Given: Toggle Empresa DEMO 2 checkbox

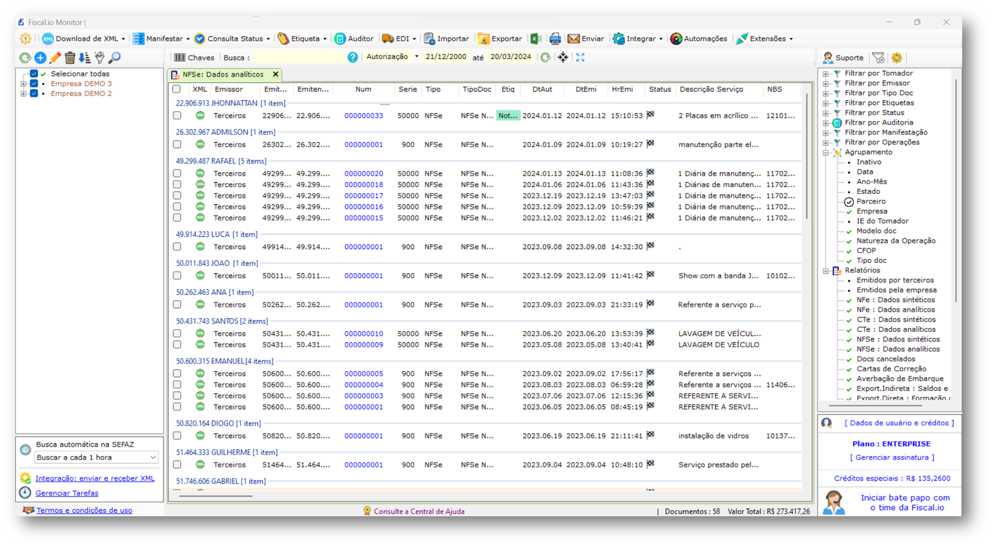Looking at the screenshot, I should tap(34, 94).
